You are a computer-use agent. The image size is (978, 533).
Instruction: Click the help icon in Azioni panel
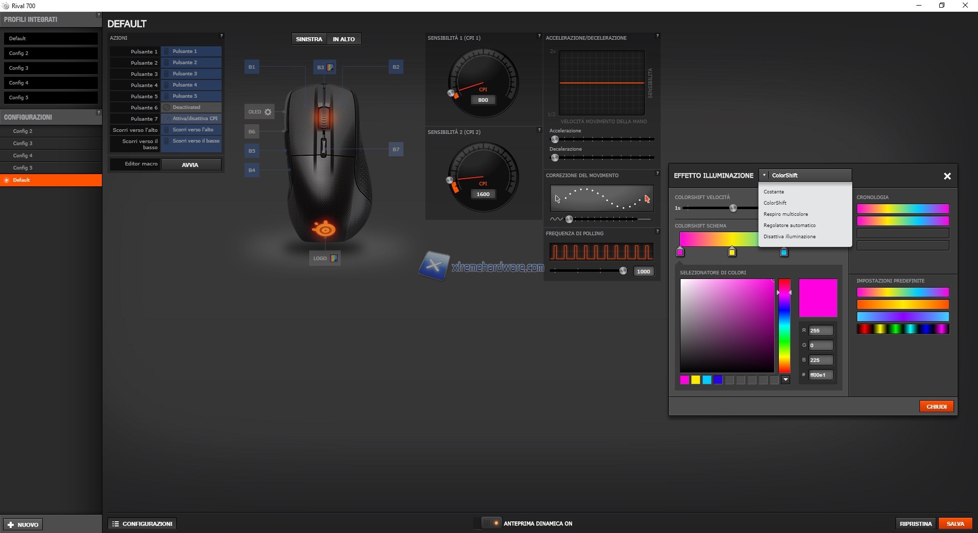coord(221,36)
